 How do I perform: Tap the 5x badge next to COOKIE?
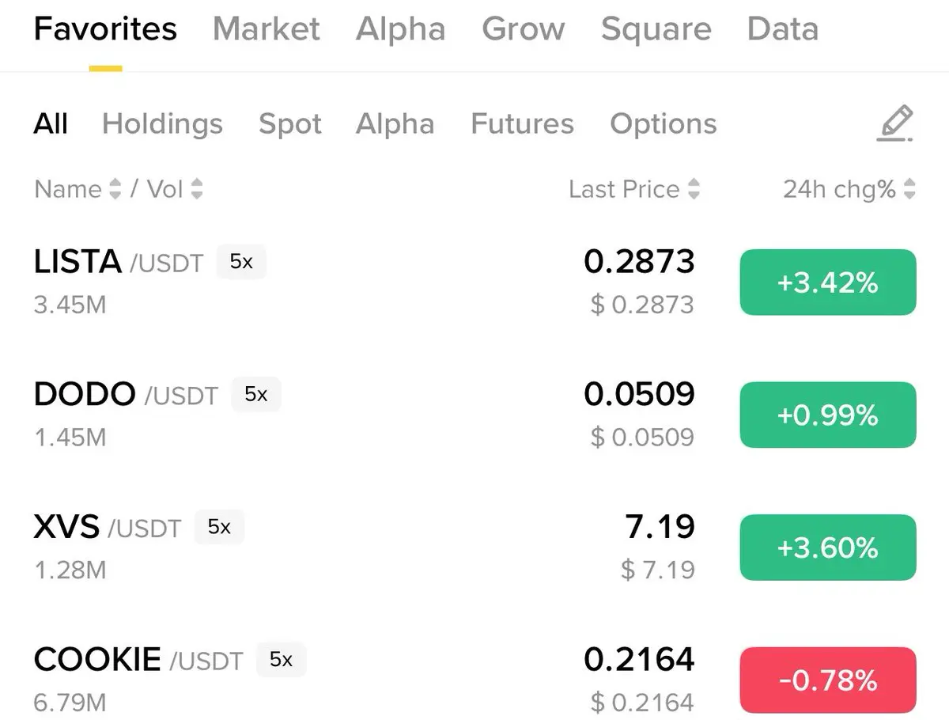click(x=282, y=659)
